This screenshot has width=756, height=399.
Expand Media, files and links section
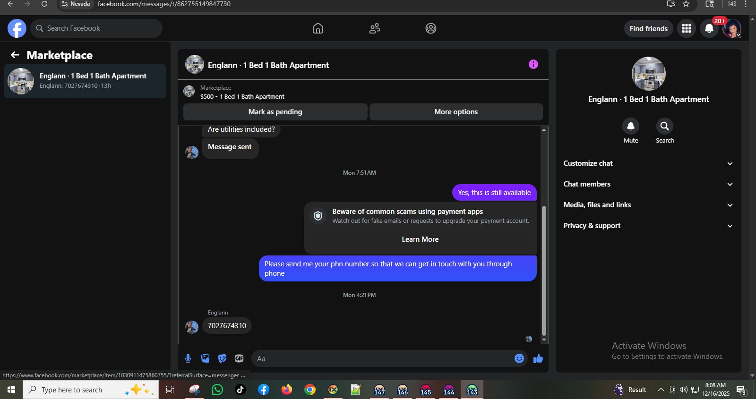(648, 205)
